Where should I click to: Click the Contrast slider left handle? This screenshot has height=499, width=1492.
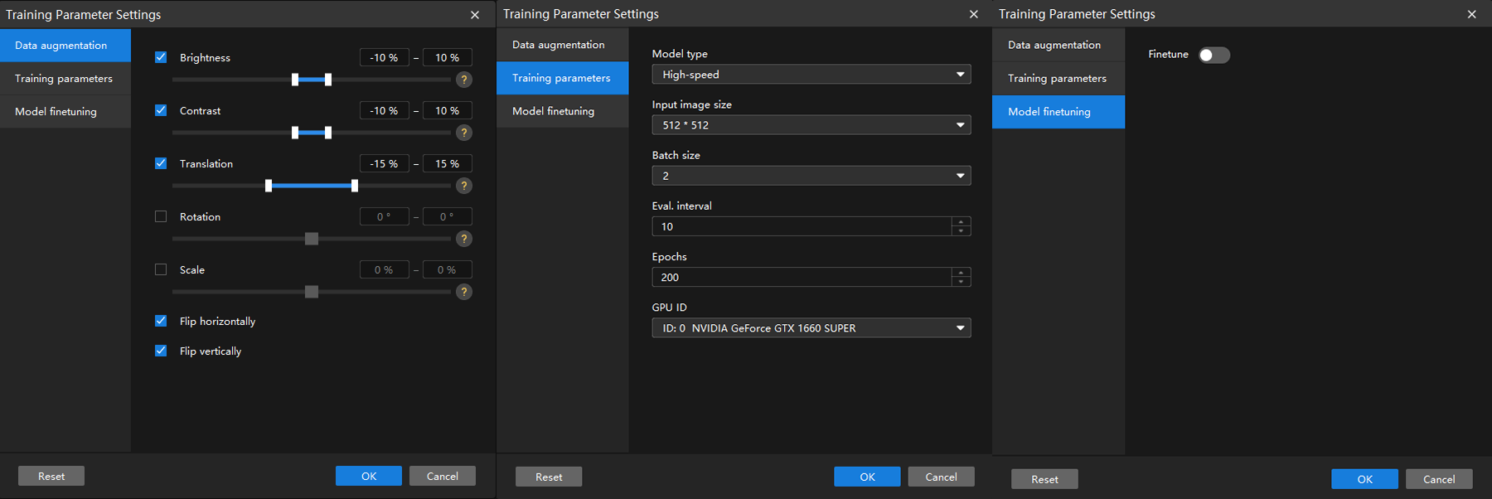295,133
